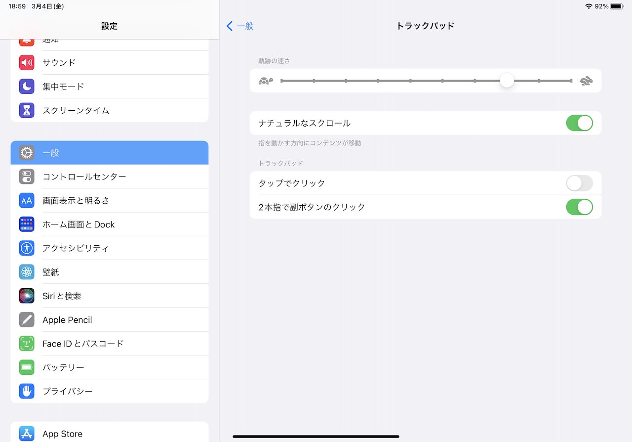Viewport: 632px width, 442px height.
Task: Go back using the 一般 chevron button
Action: [240, 26]
